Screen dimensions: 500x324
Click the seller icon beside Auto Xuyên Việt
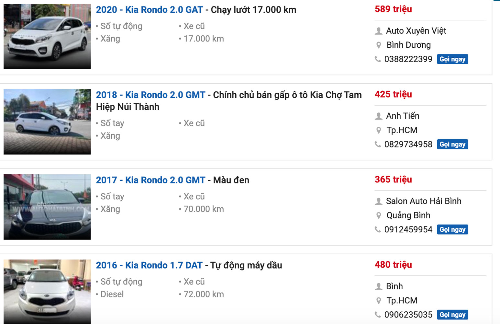(x=378, y=31)
